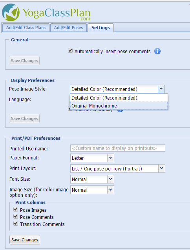This screenshot has height=250, width=190.
Task: Click the YogaClassPlan logo icon
Action: [x=11, y=13]
